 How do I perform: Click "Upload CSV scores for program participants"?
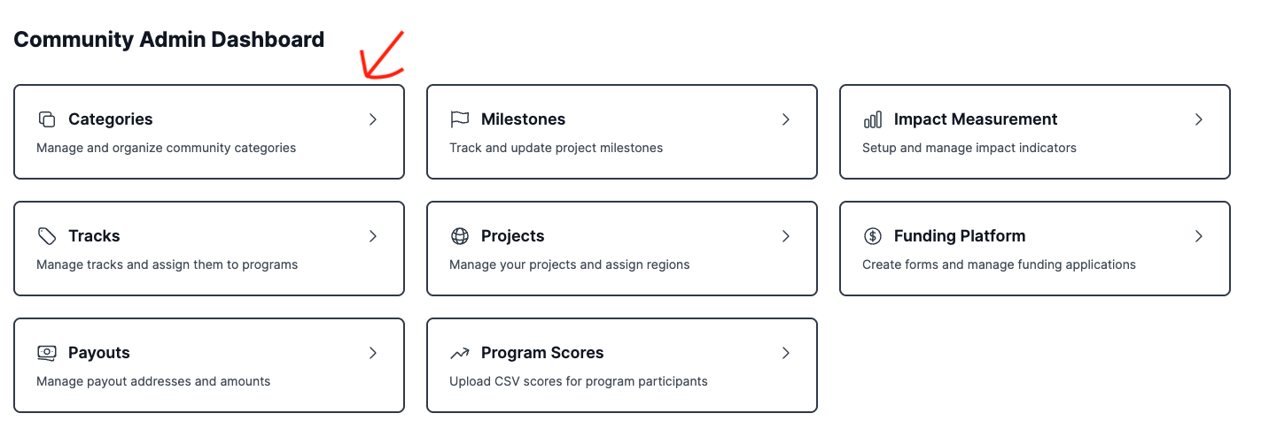[x=578, y=381]
